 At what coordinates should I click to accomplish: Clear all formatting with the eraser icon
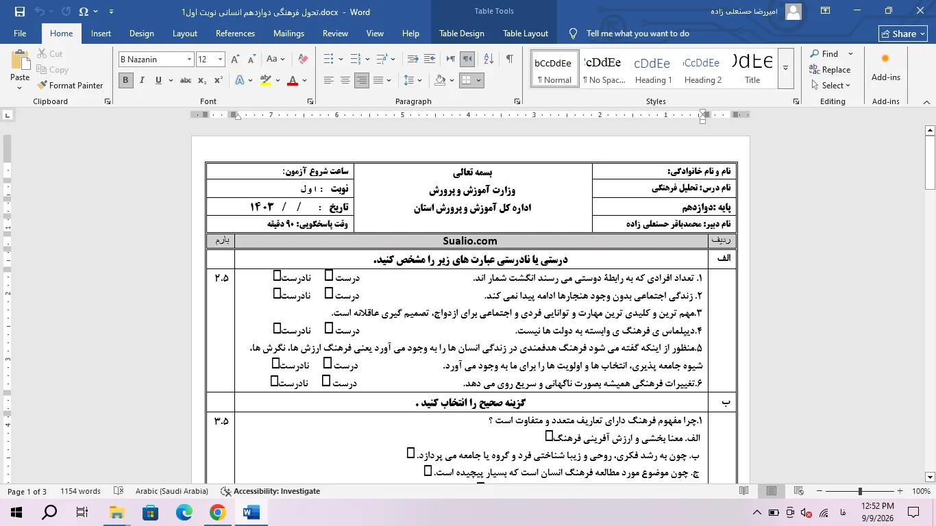(303, 60)
